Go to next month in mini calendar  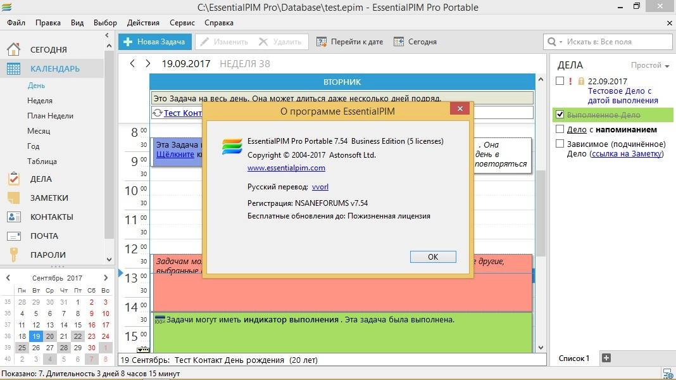[106, 278]
